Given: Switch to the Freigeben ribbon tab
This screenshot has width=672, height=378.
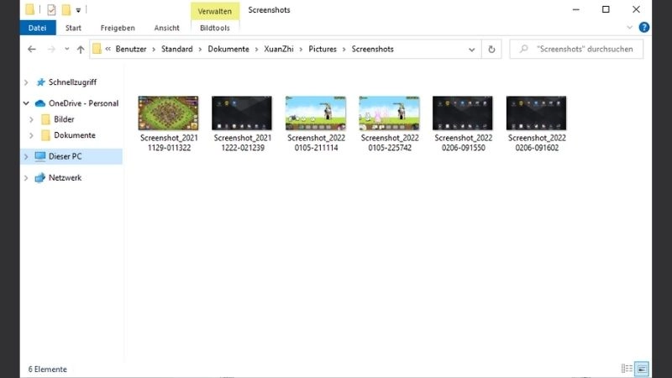Looking at the screenshot, I should [118, 28].
